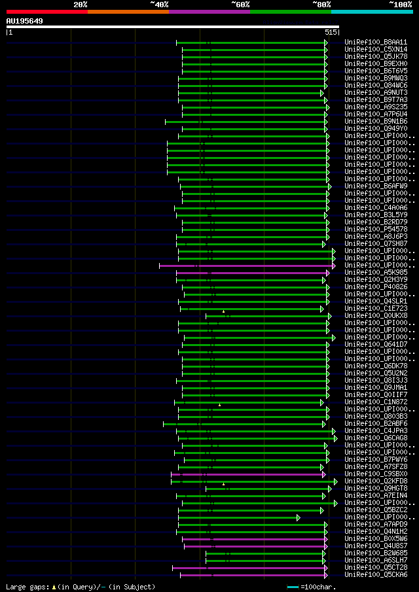Click the yellow gap marker on Q2KFD8 row
The width and height of the screenshot is (419, 592).
pyautogui.click(x=224, y=484)
